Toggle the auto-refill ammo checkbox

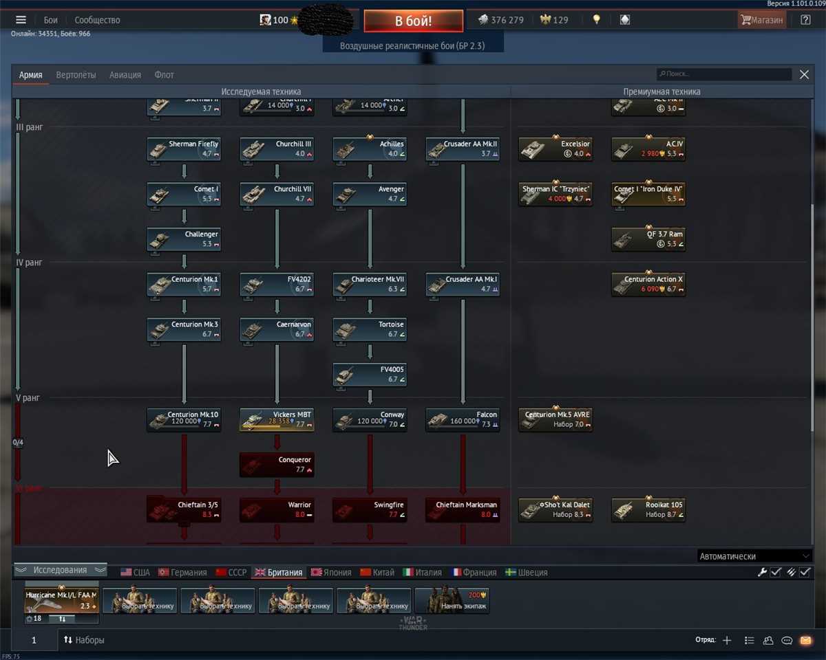tap(805, 572)
